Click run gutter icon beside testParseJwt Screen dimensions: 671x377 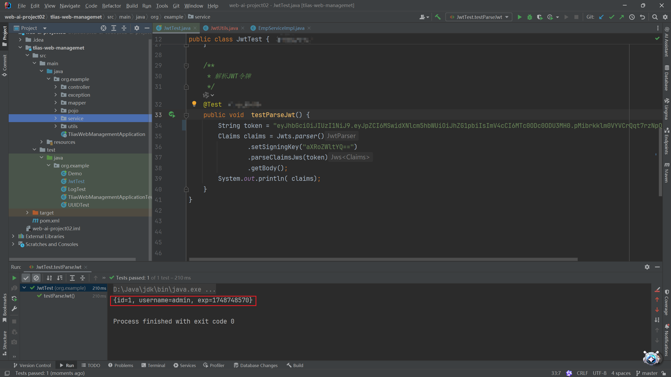click(172, 115)
